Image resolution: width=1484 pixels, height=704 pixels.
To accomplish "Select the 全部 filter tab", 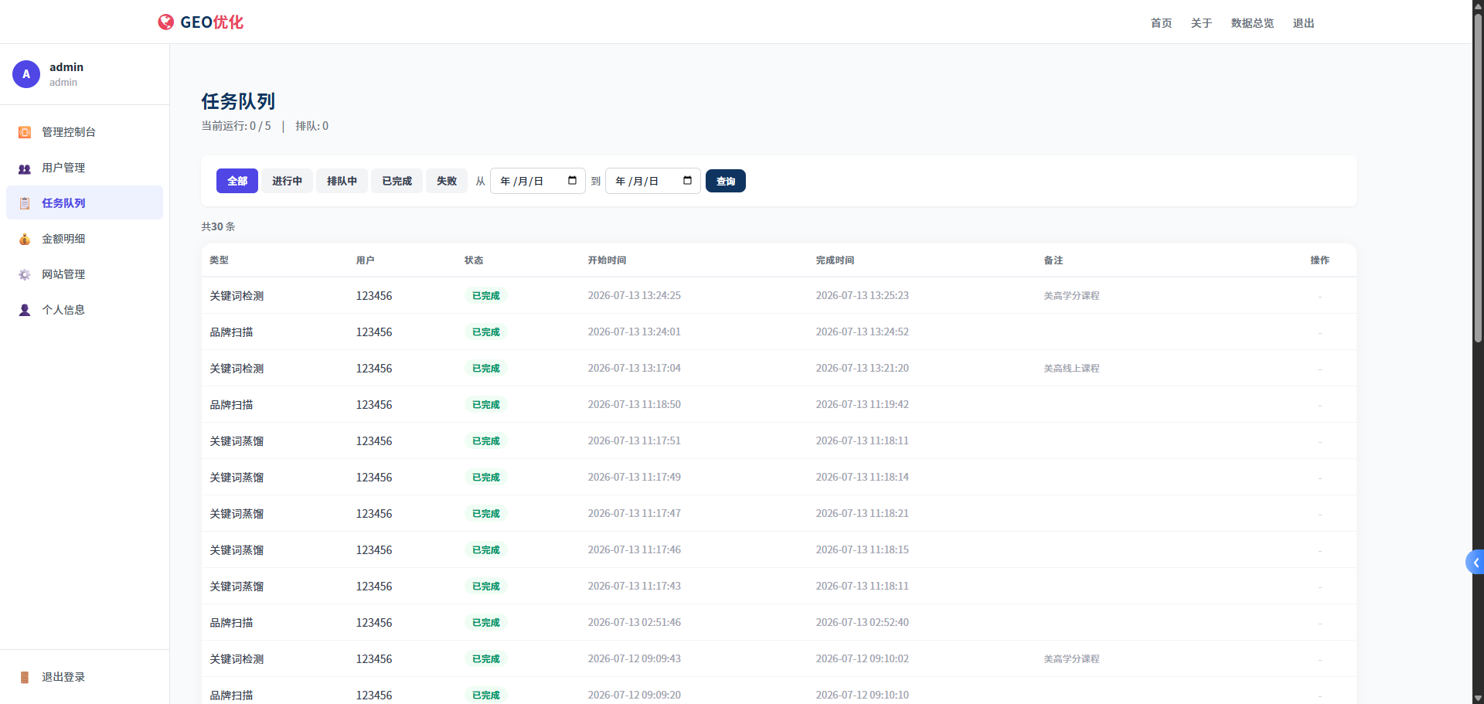I will click(x=237, y=181).
